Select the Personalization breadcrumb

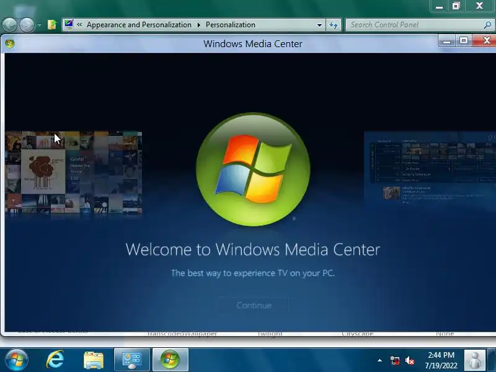click(x=230, y=25)
